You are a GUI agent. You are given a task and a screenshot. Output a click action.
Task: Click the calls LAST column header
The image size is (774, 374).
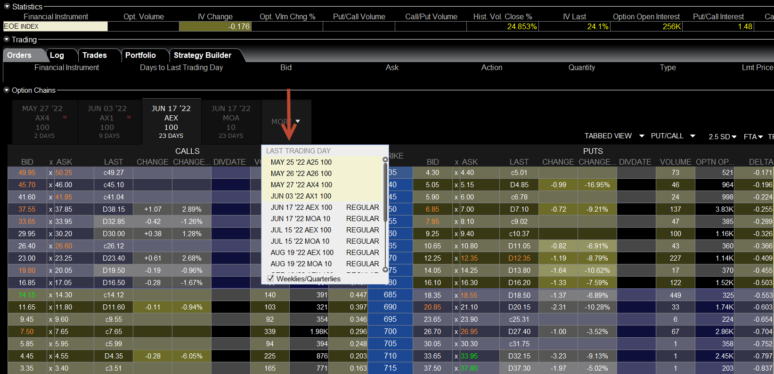point(114,162)
